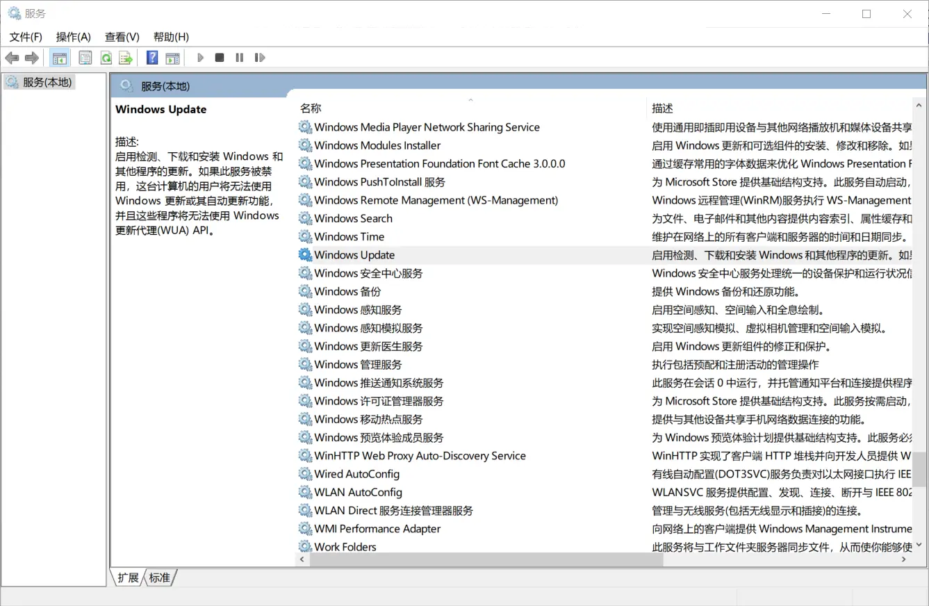Select Windows 预览体验成员服务 row

pos(604,437)
